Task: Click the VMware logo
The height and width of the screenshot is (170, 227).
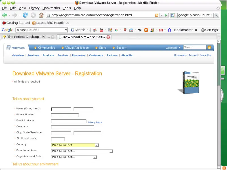Action: [16, 48]
